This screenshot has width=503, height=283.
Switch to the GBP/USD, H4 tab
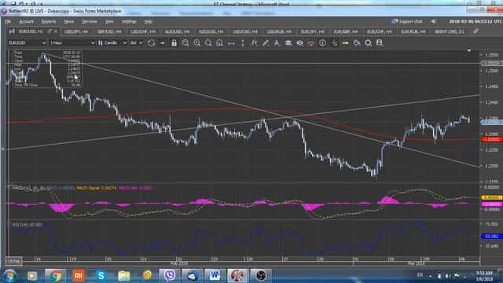point(109,31)
